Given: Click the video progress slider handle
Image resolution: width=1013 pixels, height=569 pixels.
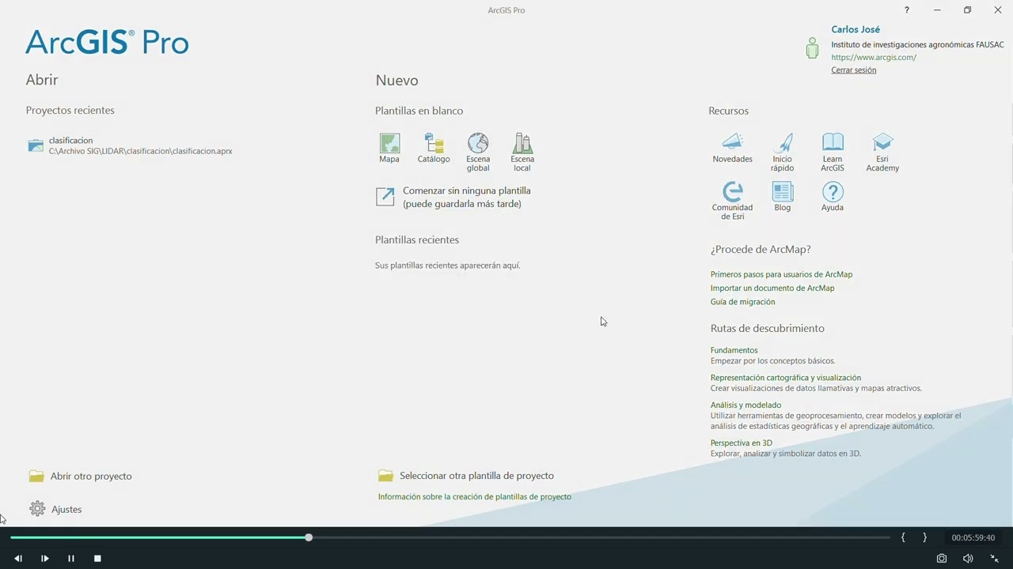Looking at the screenshot, I should pyautogui.click(x=309, y=537).
